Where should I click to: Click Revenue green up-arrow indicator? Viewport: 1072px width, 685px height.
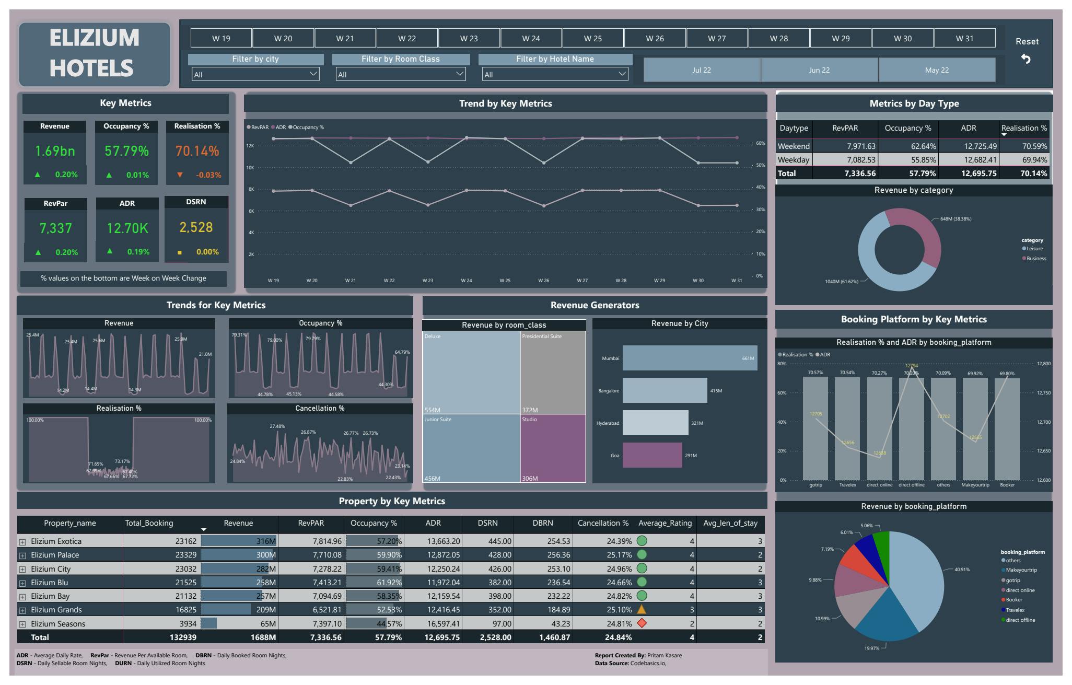(x=37, y=175)
